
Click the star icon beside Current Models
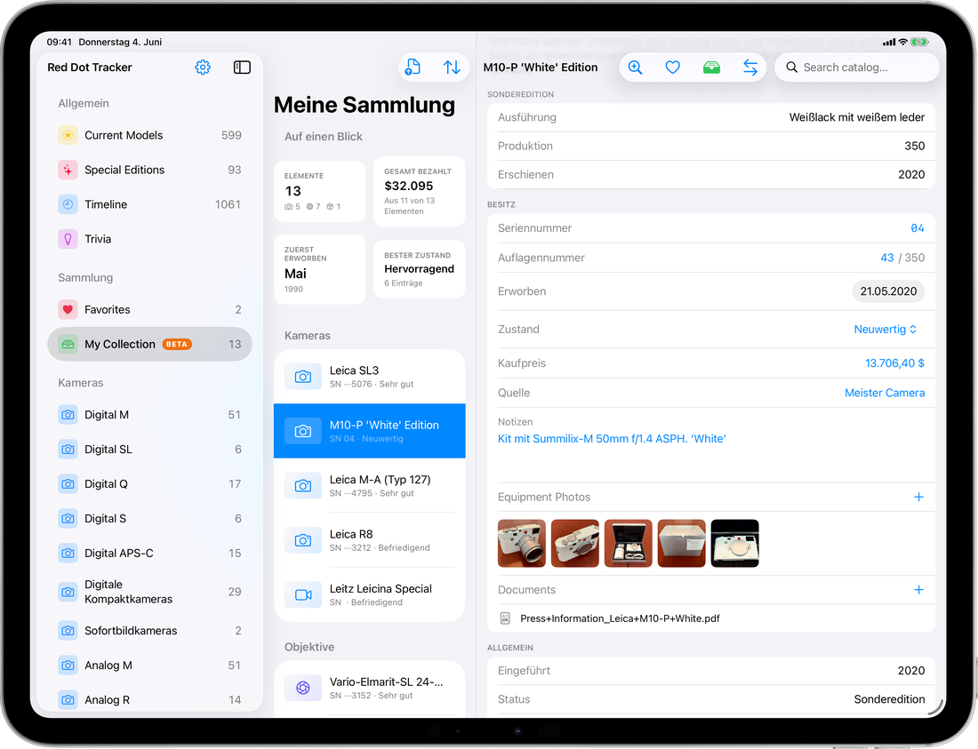(x=68, y=135)
